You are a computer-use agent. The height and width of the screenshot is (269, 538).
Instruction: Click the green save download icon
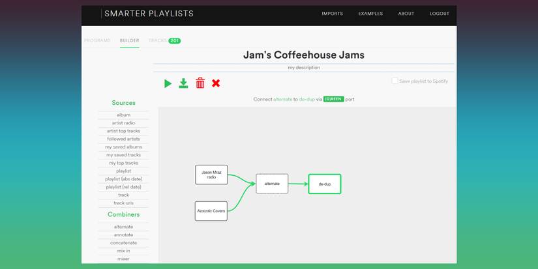[x=183, y=83]
